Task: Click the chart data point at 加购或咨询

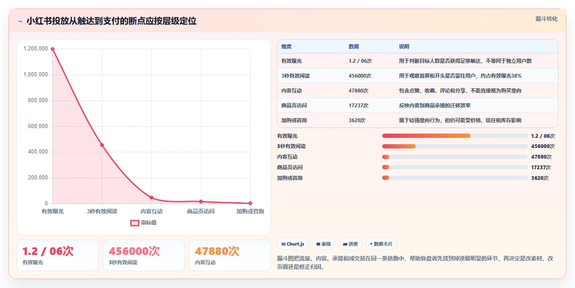Action: pyautogui.click(x=250, y=203)
